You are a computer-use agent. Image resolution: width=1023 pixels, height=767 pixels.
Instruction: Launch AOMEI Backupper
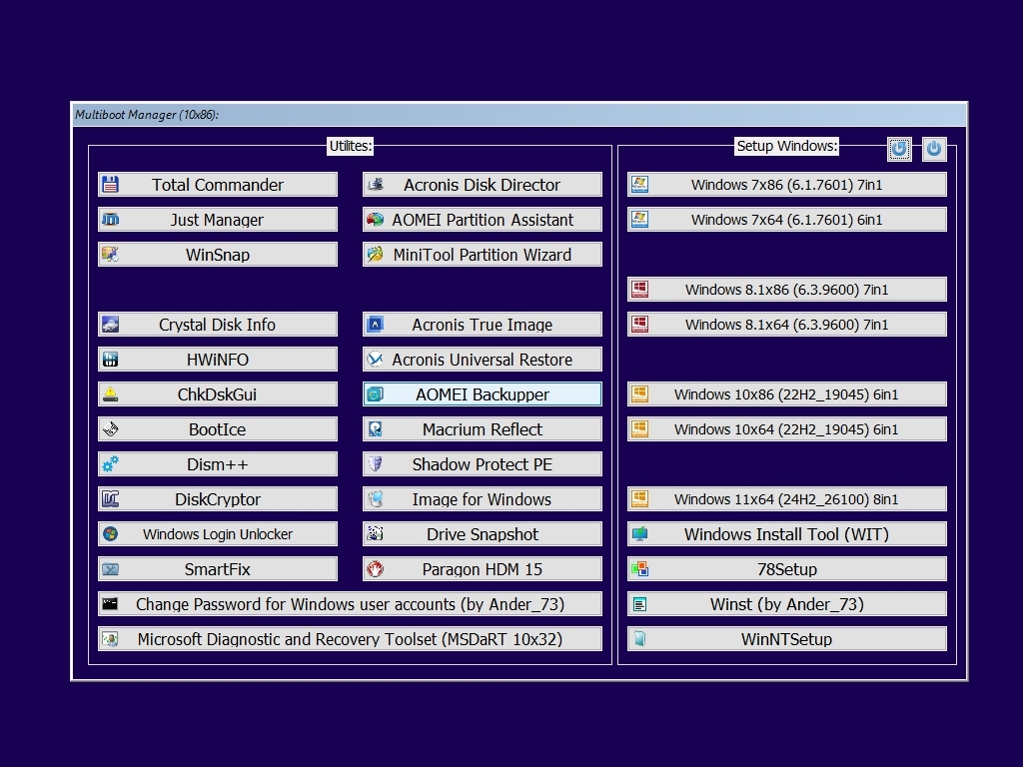(x=483, y=393)
